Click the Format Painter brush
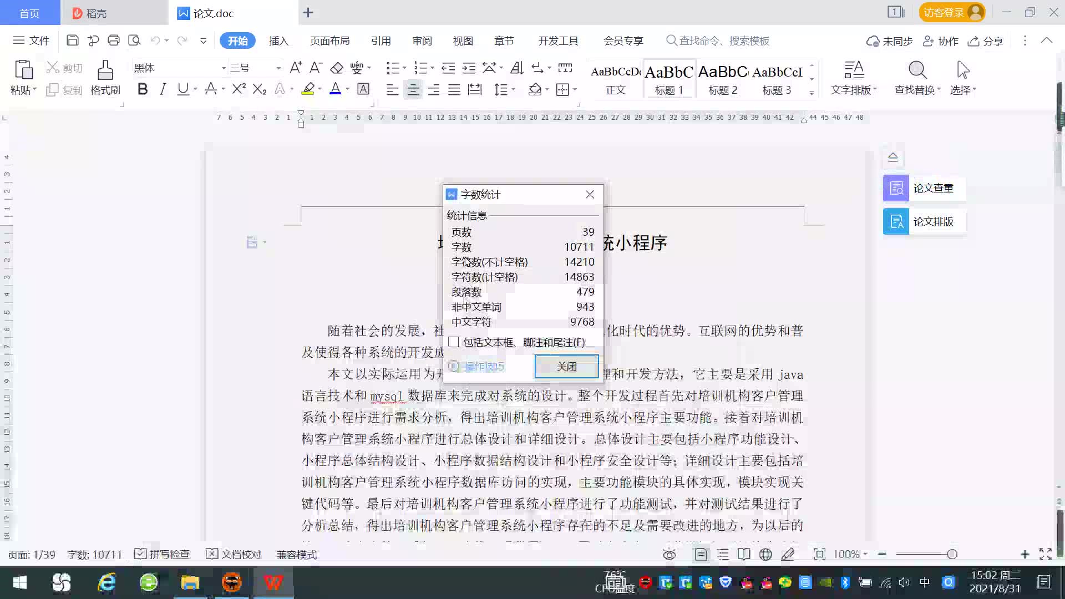Image resolution: width=1065 pixels, height=599 pixels. coord(105,78)
